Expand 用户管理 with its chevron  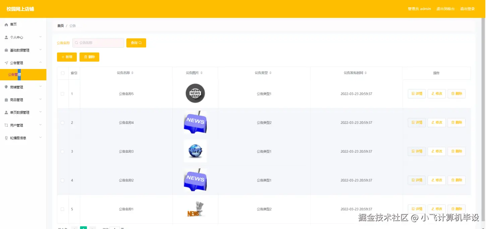41,125
